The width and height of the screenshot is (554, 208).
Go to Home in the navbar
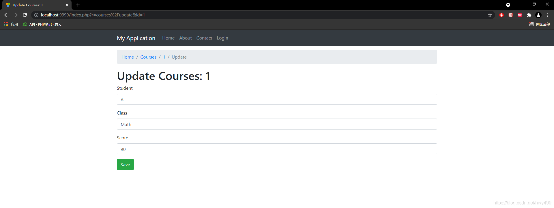pyautogui.click(x=168, y=38)
